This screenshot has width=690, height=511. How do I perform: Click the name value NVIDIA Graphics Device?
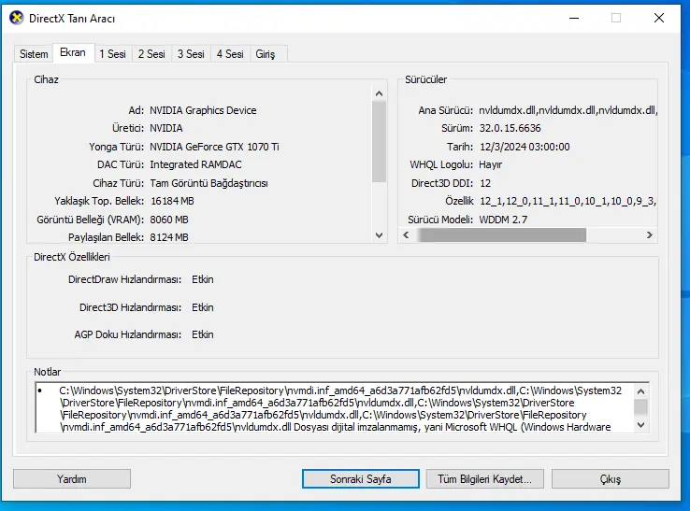click(x=203, y=110)
